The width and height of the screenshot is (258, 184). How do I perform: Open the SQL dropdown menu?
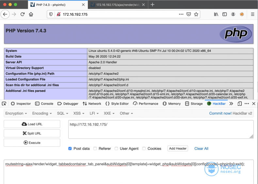pos(62,113)
